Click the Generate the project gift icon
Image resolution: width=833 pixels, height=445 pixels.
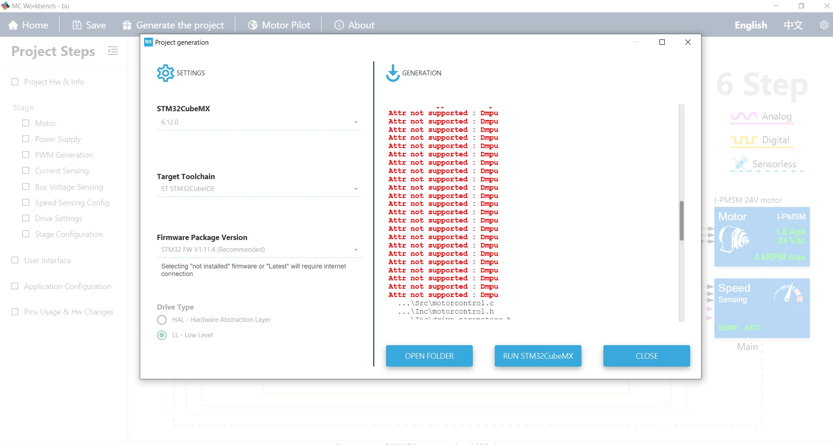(x=127, y=25)
